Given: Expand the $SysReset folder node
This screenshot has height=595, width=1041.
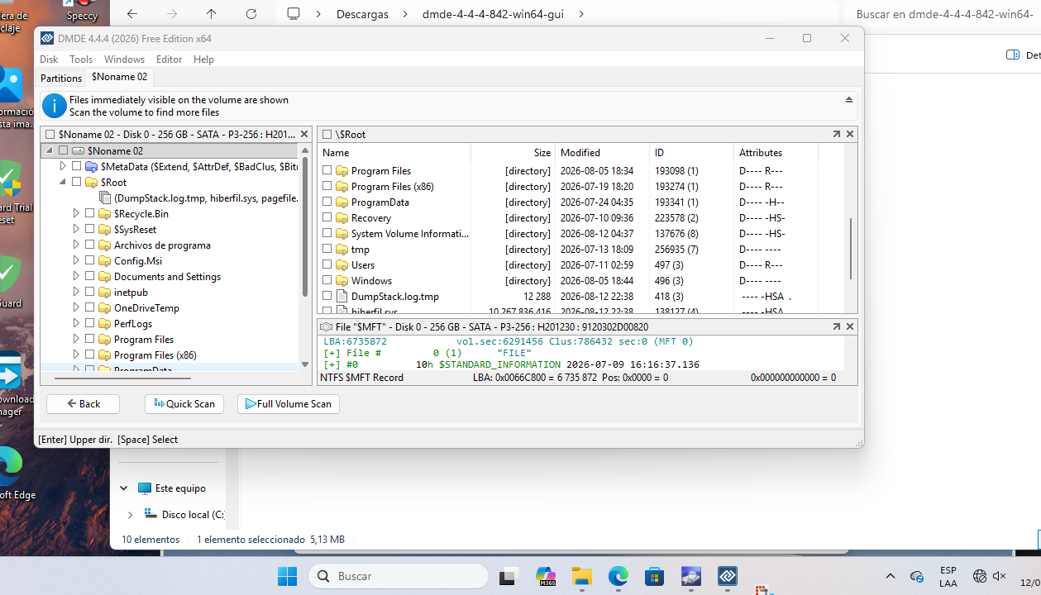Looking at the screenshot, I should click(x=76, y=229).
